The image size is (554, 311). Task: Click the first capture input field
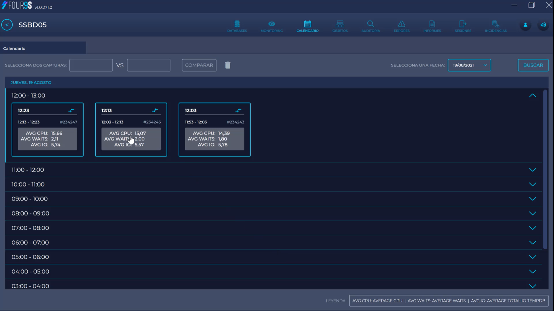coord(91,65)
